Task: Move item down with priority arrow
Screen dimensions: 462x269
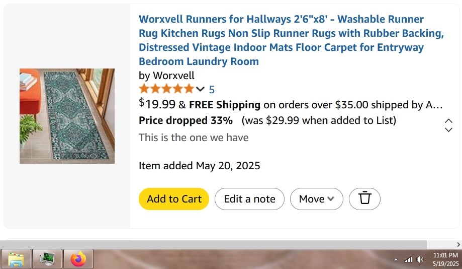Action: click(x=448, y=129)
